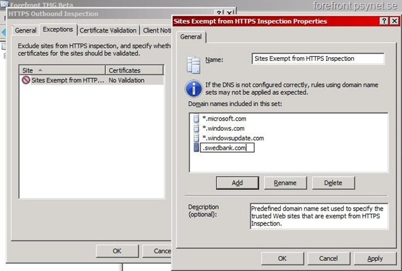
Task: Open General tab in HTTPS Outbound Inspection
Action: pyautogui.click(x=26, y=30)
